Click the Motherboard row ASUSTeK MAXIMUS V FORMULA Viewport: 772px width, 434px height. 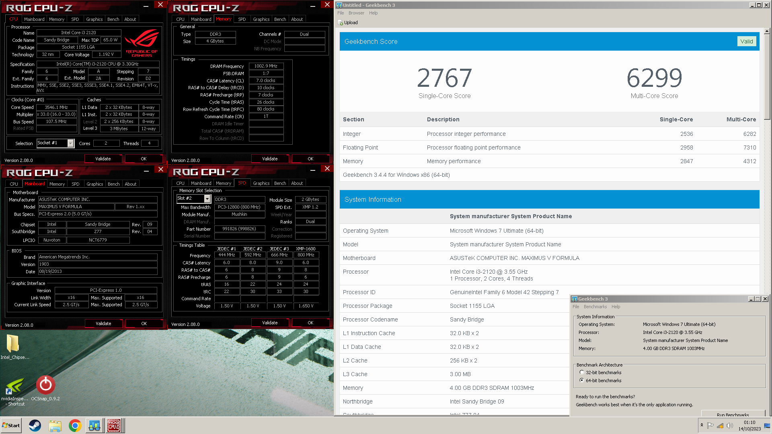(549, 258)
